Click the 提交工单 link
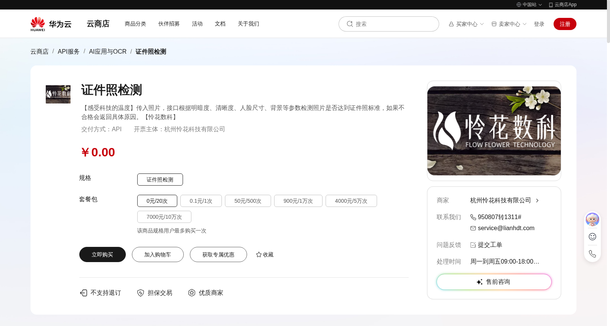 point(490,245)
